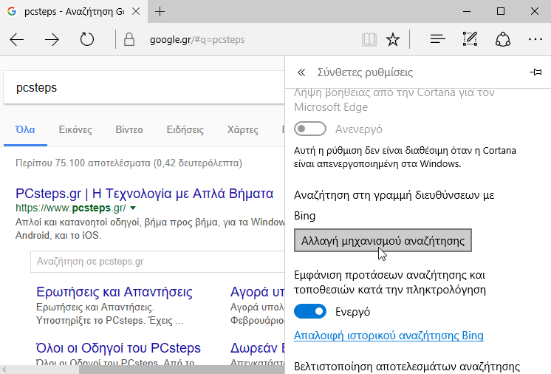Go forward using the forward arrow
The height and width of the screenshot is (374, 551).
(x=52, y=40)
